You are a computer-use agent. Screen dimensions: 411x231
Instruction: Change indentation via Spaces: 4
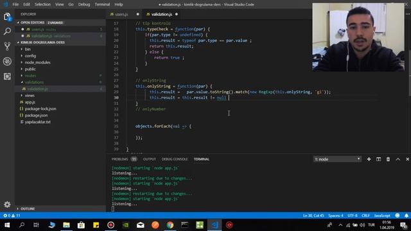335,216
